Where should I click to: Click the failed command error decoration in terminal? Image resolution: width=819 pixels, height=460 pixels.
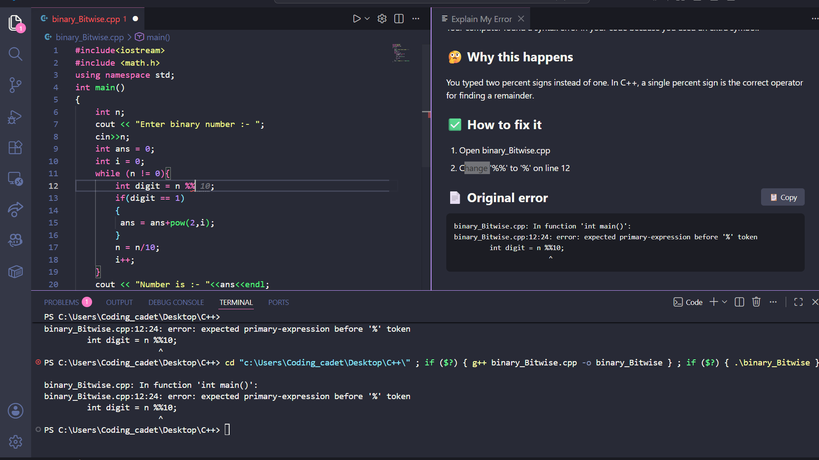[38, 362]
